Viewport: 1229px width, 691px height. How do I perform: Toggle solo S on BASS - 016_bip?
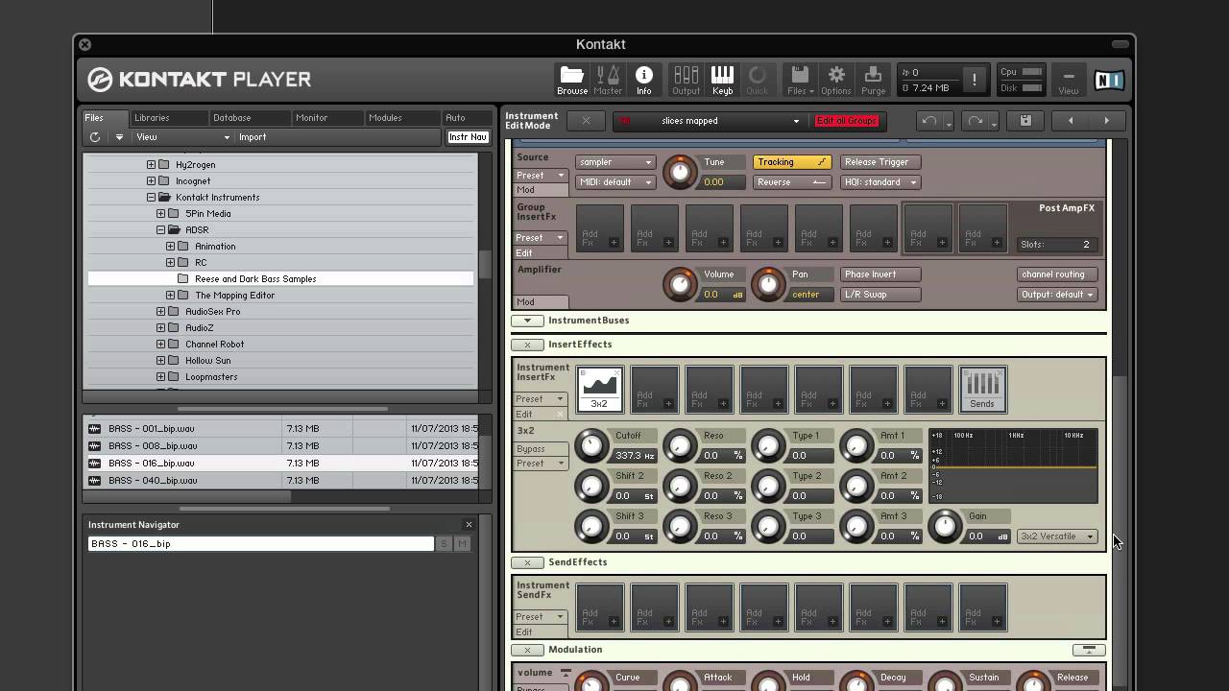[445, 544]
